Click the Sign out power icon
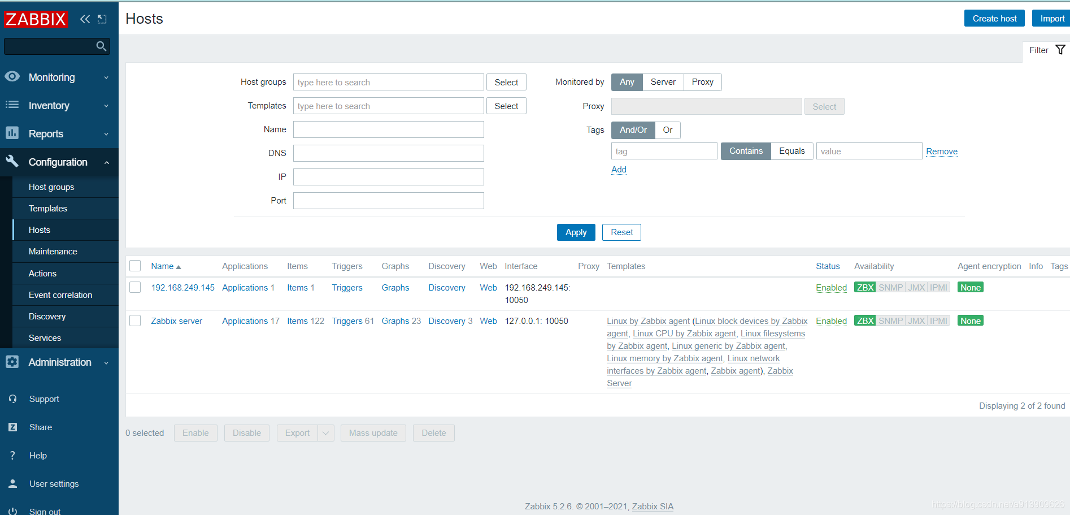1070x515 pixels. coord(12,511)
